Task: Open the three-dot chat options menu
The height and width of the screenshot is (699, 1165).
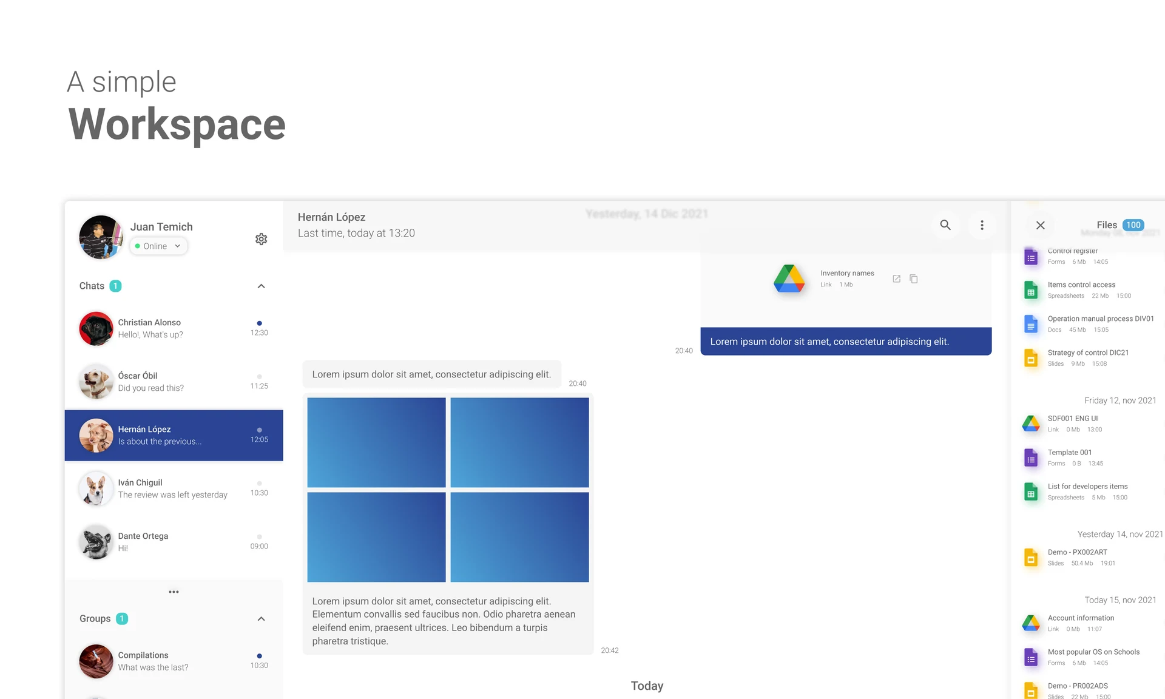Action: [982, 225]
